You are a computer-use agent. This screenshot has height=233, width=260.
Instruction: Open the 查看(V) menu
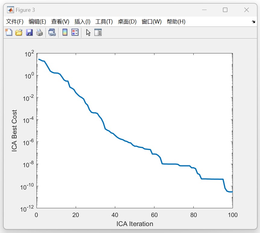60,21
